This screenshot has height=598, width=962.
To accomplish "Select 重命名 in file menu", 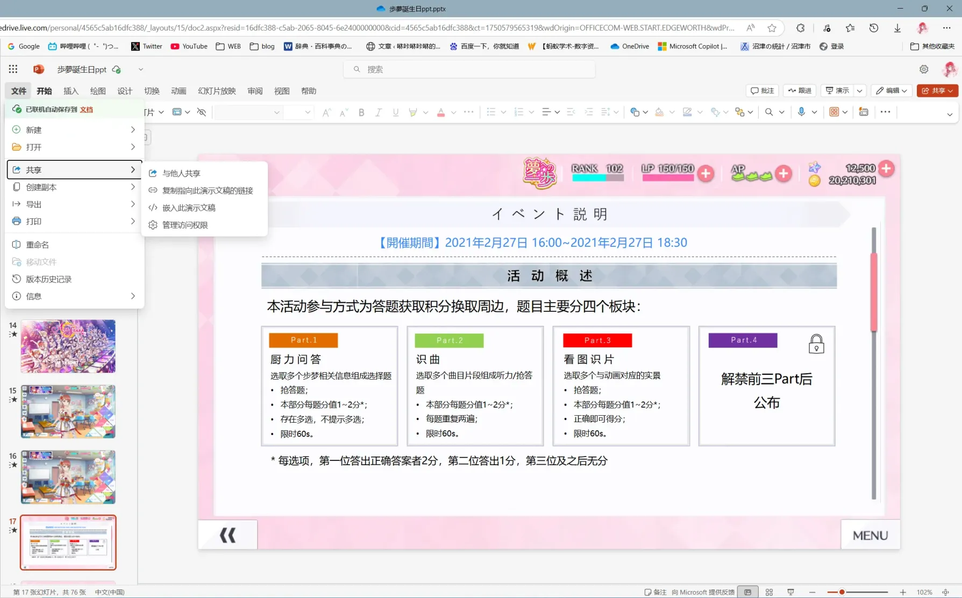I will coord(74,245).
